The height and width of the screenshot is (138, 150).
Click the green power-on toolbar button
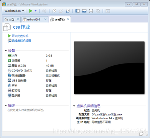click(x=31, y=11)
